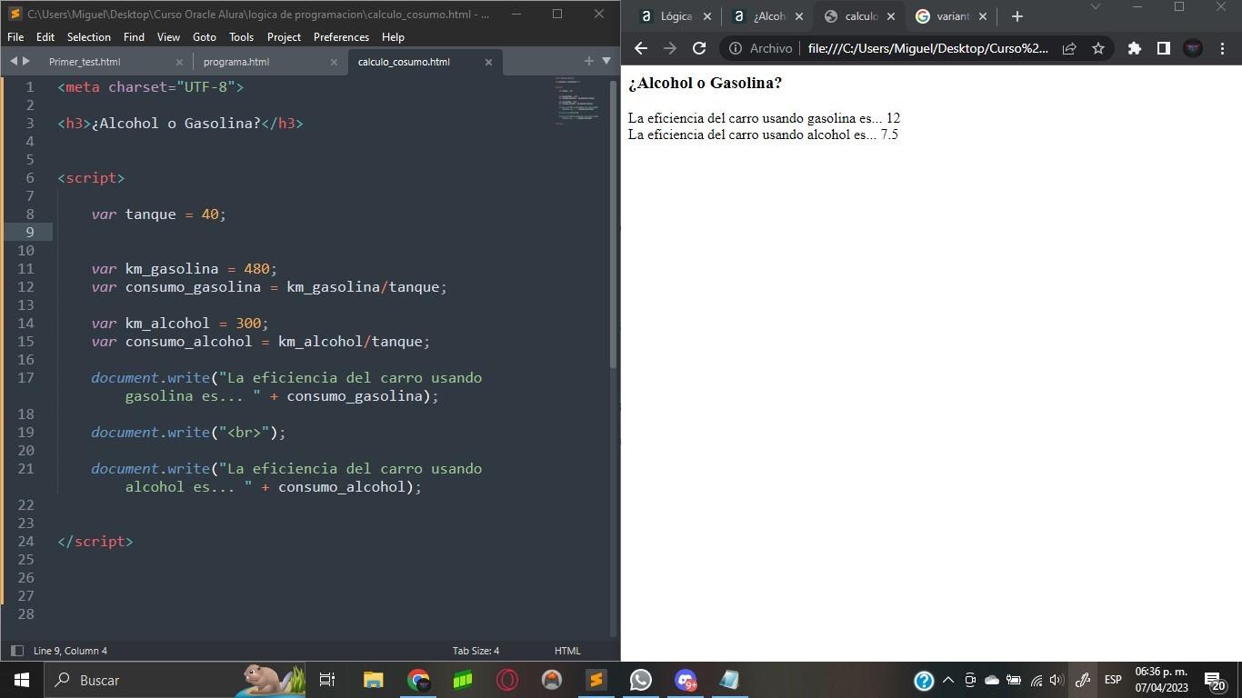Click the Sublime minimap code preview
The height and width of the screenshot is (698, 1242).
(x=576, y=100)
